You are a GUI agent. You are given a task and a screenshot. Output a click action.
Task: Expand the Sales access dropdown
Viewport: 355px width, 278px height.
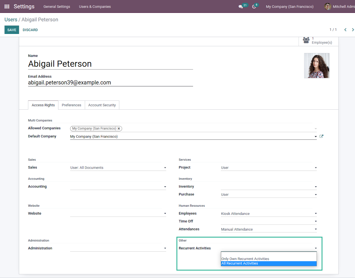118,168
